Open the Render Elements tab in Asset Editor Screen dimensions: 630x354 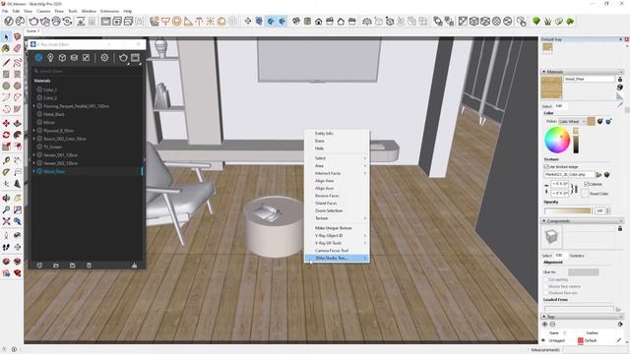[74, 58]
